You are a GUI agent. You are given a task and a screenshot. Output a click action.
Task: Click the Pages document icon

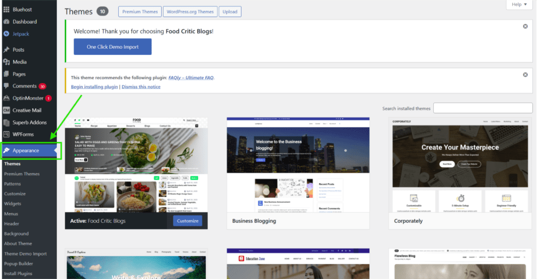[6, 74]
